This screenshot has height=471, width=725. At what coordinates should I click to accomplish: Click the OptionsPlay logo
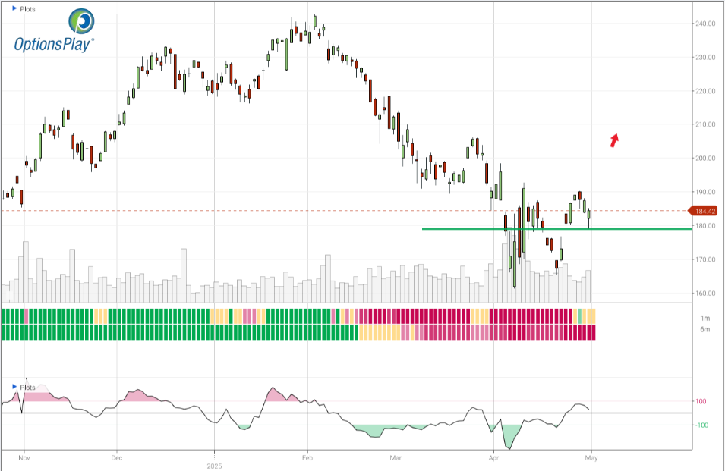(54, 30)
